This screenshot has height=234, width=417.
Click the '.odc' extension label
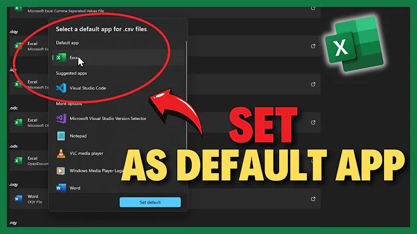(x=13, y=108)
